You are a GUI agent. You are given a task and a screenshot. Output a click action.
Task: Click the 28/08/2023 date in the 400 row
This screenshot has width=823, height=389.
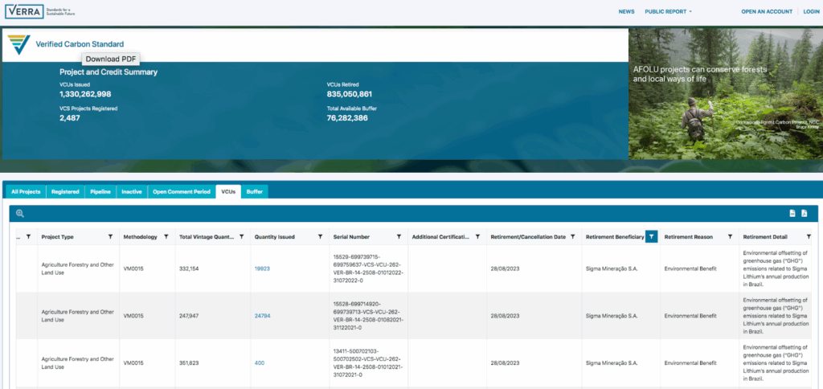pos(505,362)
